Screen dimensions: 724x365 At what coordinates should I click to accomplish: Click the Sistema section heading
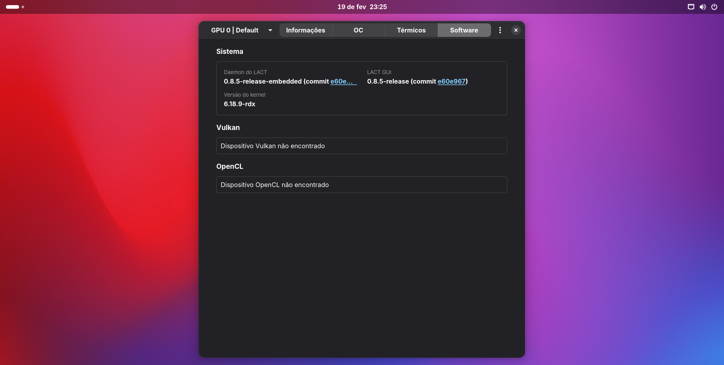point(230,52)
